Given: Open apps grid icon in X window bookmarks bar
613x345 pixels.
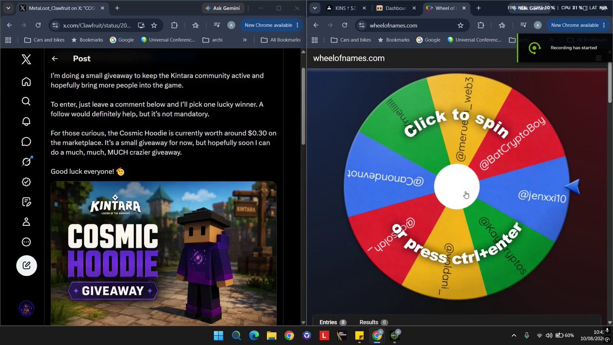Looking at the screenshot, I should [8, 40].
